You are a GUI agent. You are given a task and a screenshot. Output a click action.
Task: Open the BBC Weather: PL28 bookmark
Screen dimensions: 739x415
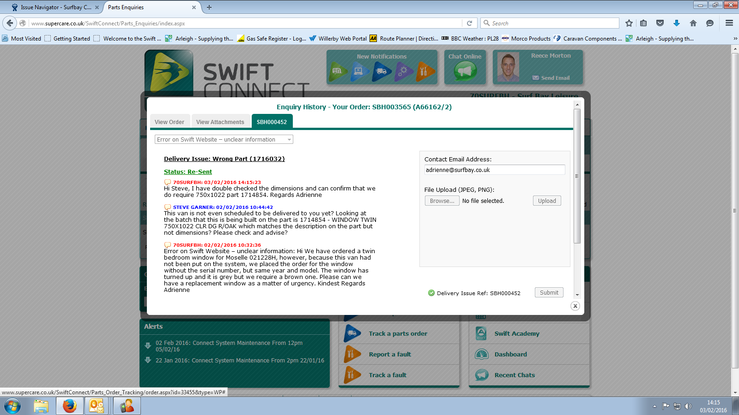(470, 39)
